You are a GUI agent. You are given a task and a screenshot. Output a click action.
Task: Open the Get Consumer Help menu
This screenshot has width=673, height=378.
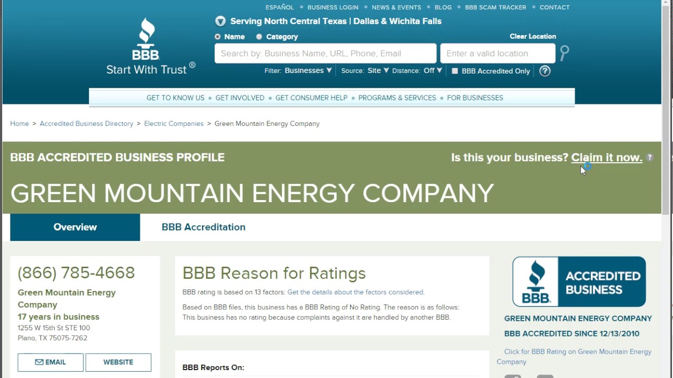[x=311, y=98]
